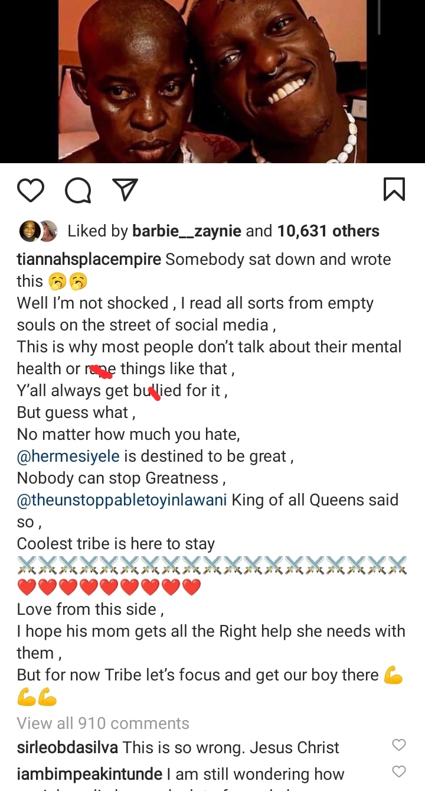Like sirleobdasilva's comment
425x791 pixels.
(x=399, y=745)
